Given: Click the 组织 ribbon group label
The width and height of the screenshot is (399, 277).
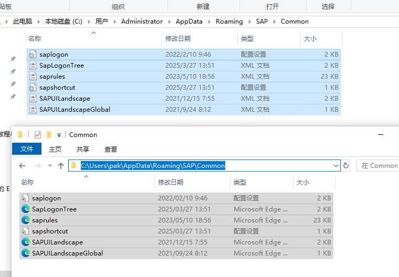Looking at the screenshot, I should tap(118, 7).
